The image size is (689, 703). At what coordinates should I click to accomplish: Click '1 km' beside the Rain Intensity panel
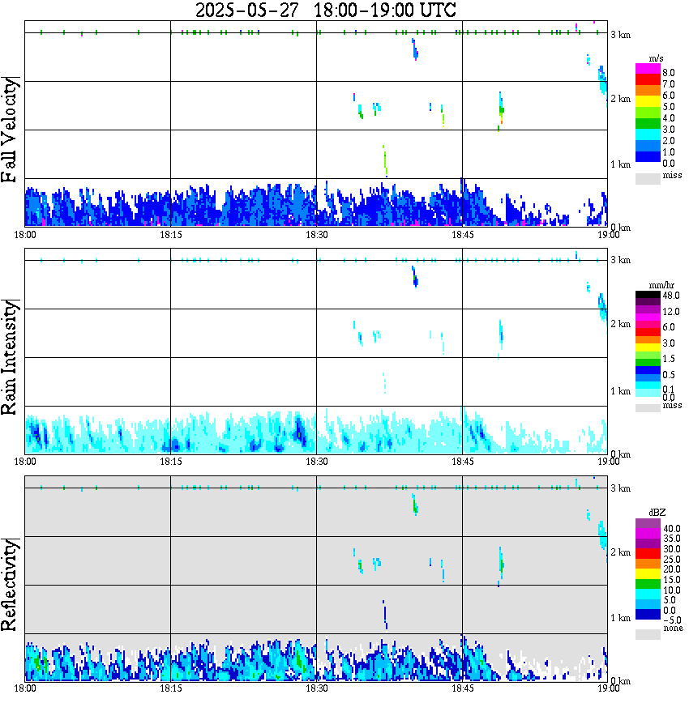click(620, 391)
